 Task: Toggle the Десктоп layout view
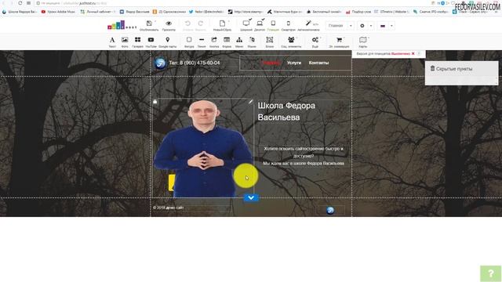(x=260, y=23)
